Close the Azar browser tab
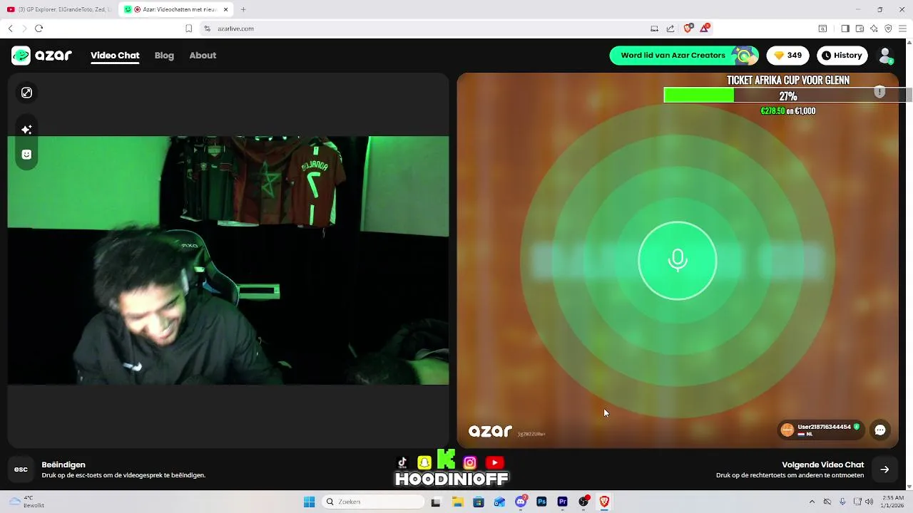The image size is (913, 513). tap(225, 9)
